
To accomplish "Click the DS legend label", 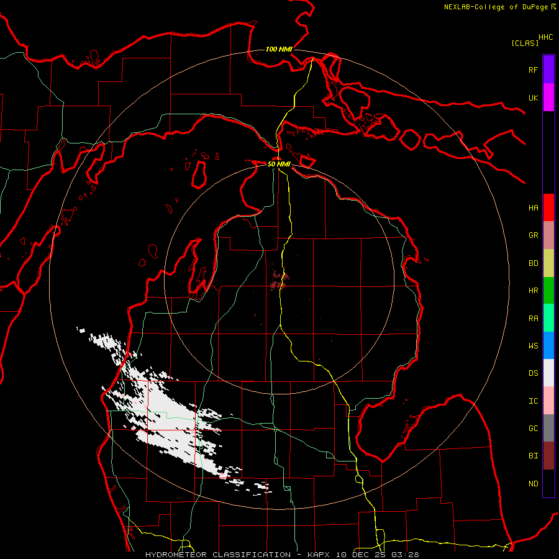I will (533, 373).
